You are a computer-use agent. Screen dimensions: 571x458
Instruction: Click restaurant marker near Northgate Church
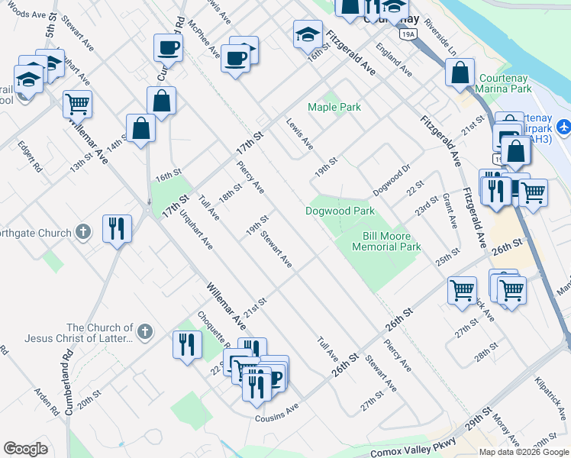117,230
